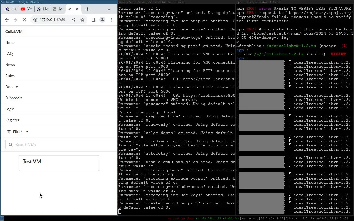Open the Home menu item
The image size is (354, 221).
click(x=59, y=43)
